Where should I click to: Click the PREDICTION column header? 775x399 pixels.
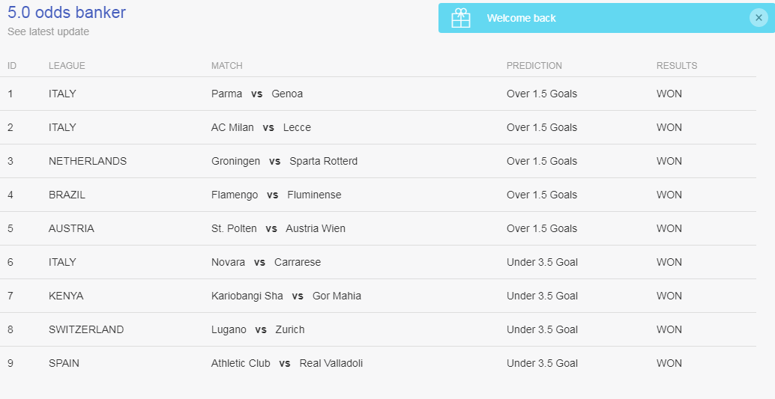tap(534, 66)
